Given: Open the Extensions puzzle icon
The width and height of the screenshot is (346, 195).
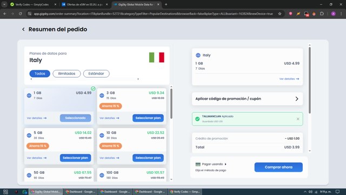Looking at the screenshot, I should [x=322, y=14].
